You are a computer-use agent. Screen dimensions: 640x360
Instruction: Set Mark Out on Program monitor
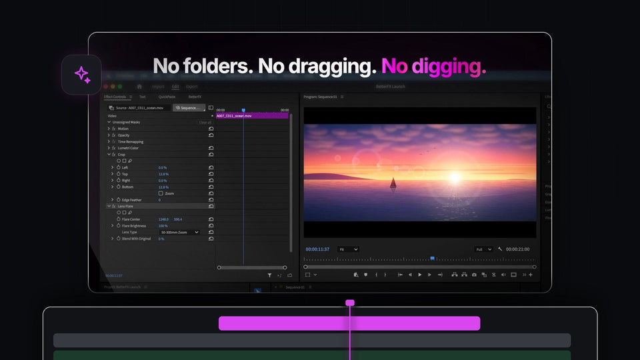[385, 275]
